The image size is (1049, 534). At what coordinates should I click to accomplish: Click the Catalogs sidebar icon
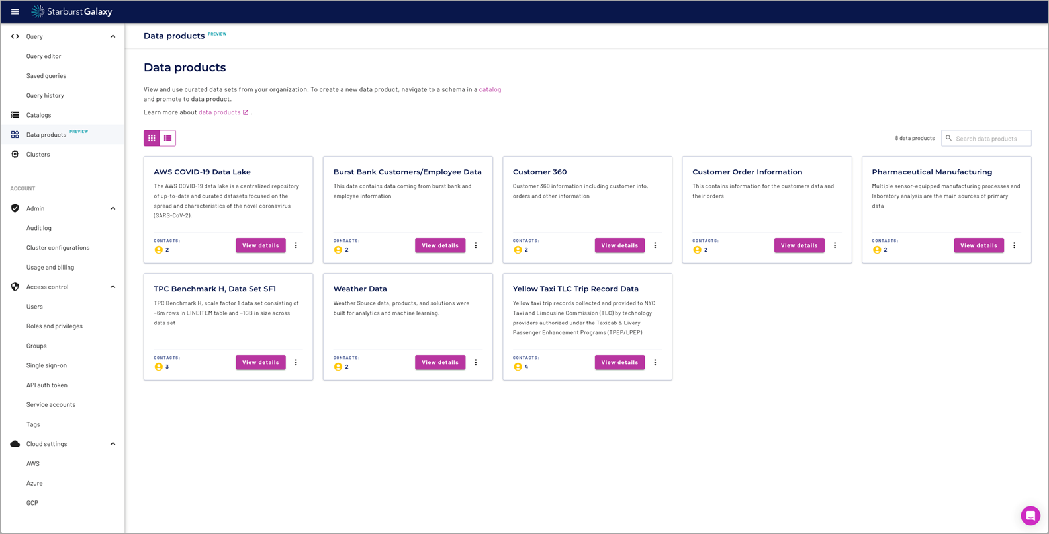click(15, 115)
